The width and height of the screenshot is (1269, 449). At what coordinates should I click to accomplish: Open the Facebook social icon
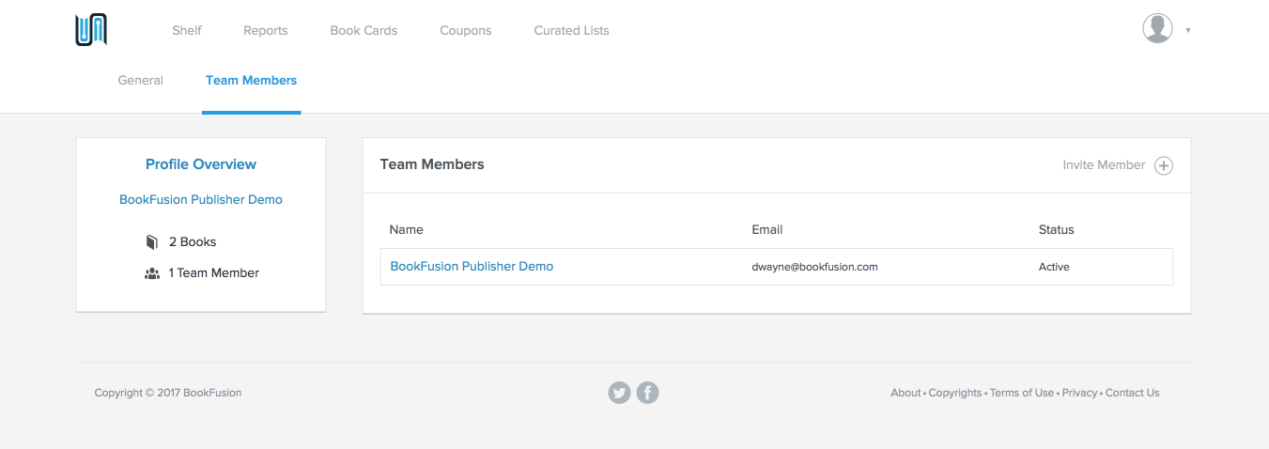(x=647, y=393)
